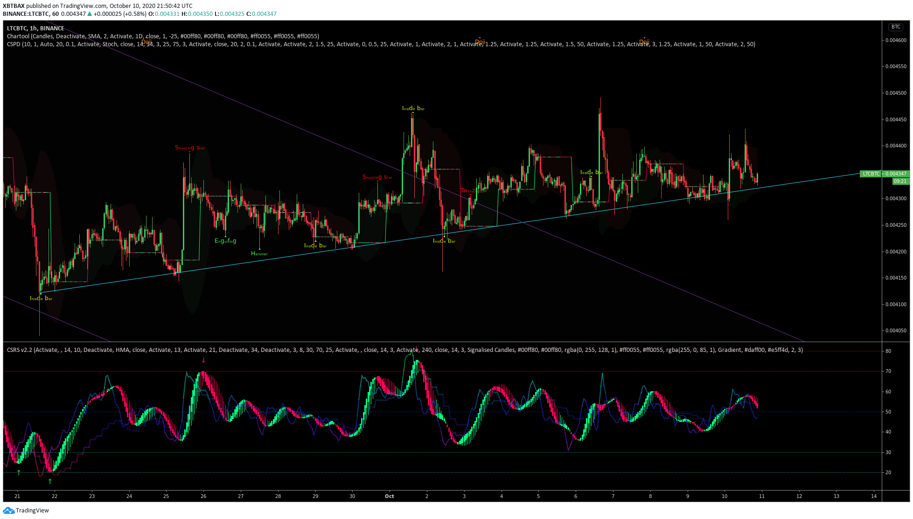
Task: Click price level 0.004500 on axis
Action: [x=896, y=93]
